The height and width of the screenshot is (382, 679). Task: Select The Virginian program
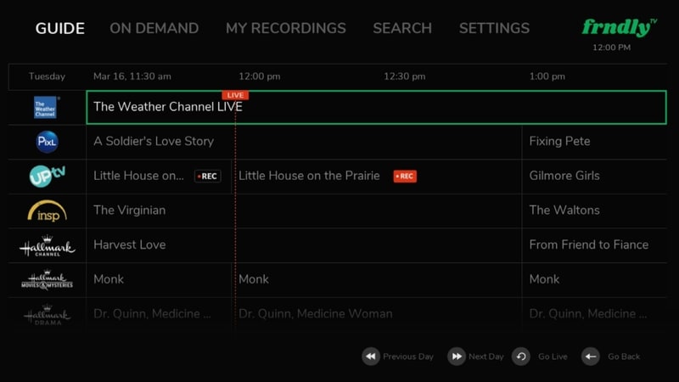click(x=304, y=211)
